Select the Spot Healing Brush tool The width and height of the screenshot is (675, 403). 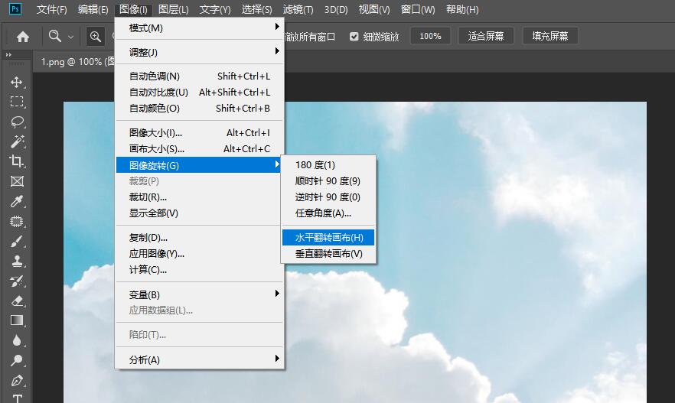tap(17, 221)
